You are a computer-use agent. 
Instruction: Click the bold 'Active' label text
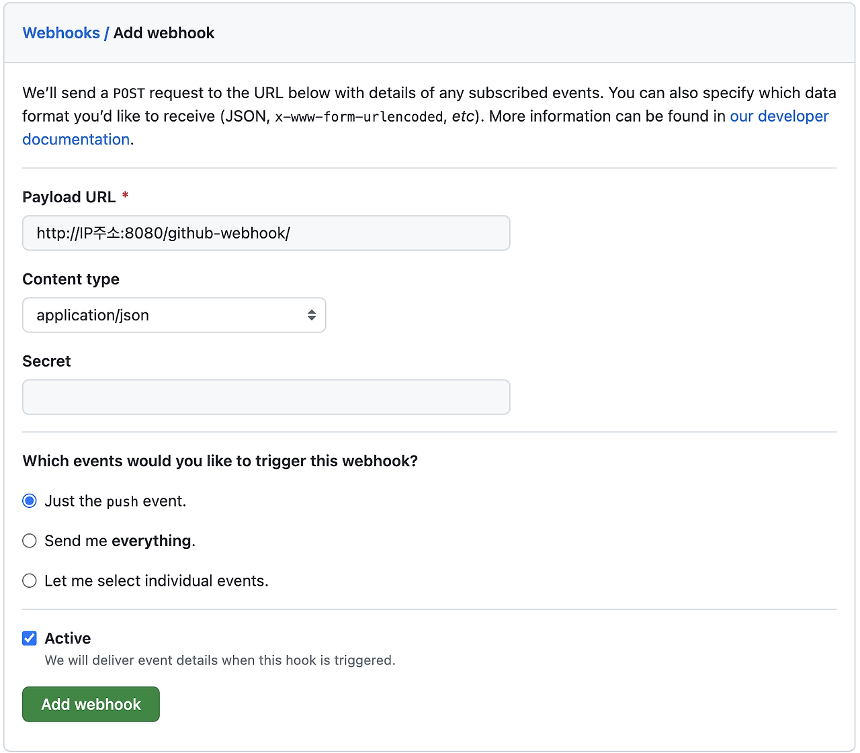pyautogui.click(x=67, y=638)
